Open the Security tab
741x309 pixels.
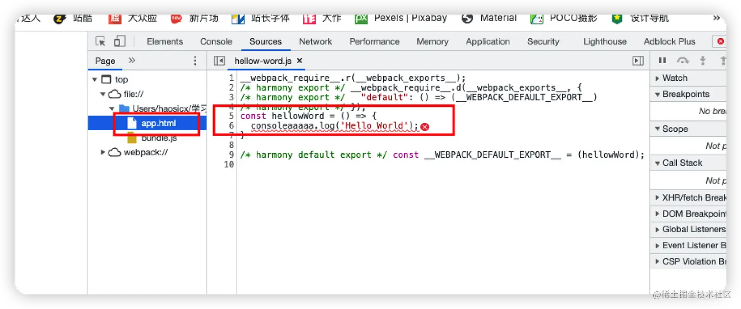tap(543, 42)
